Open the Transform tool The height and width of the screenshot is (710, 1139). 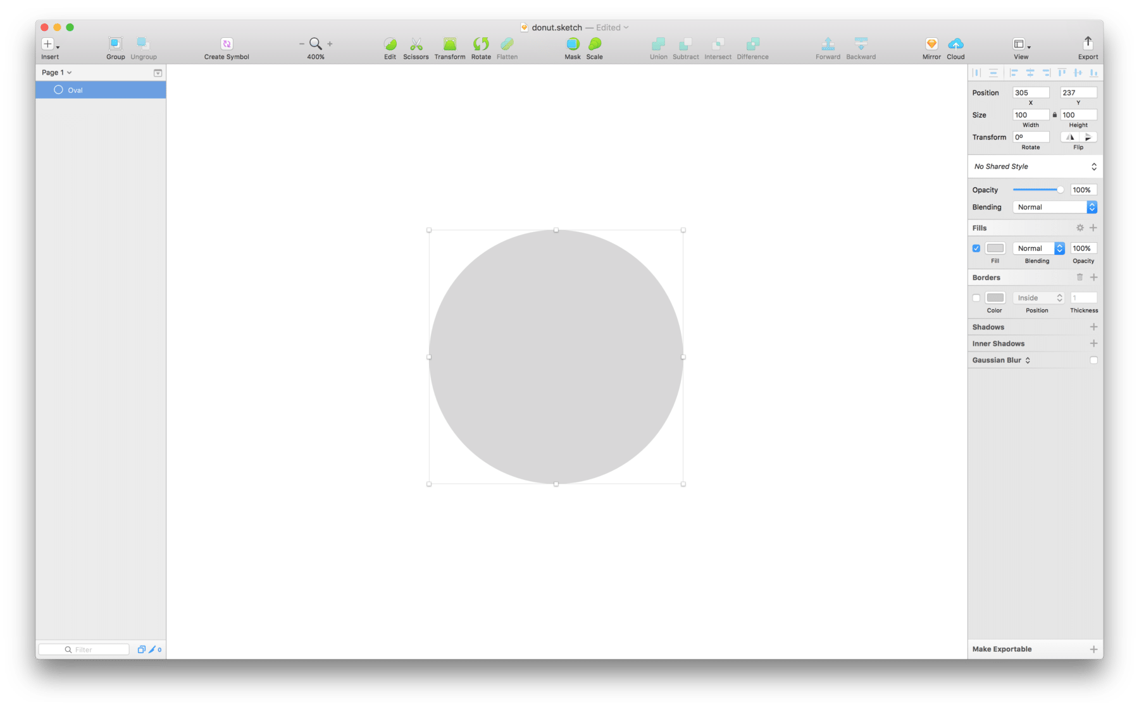click(x=449, y=44)
